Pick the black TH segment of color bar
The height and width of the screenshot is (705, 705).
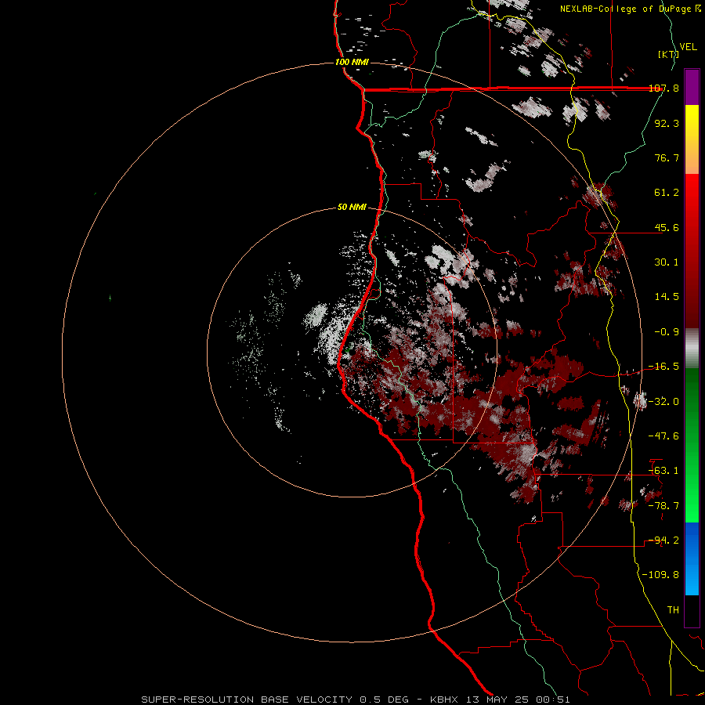(x=692, y=611)
